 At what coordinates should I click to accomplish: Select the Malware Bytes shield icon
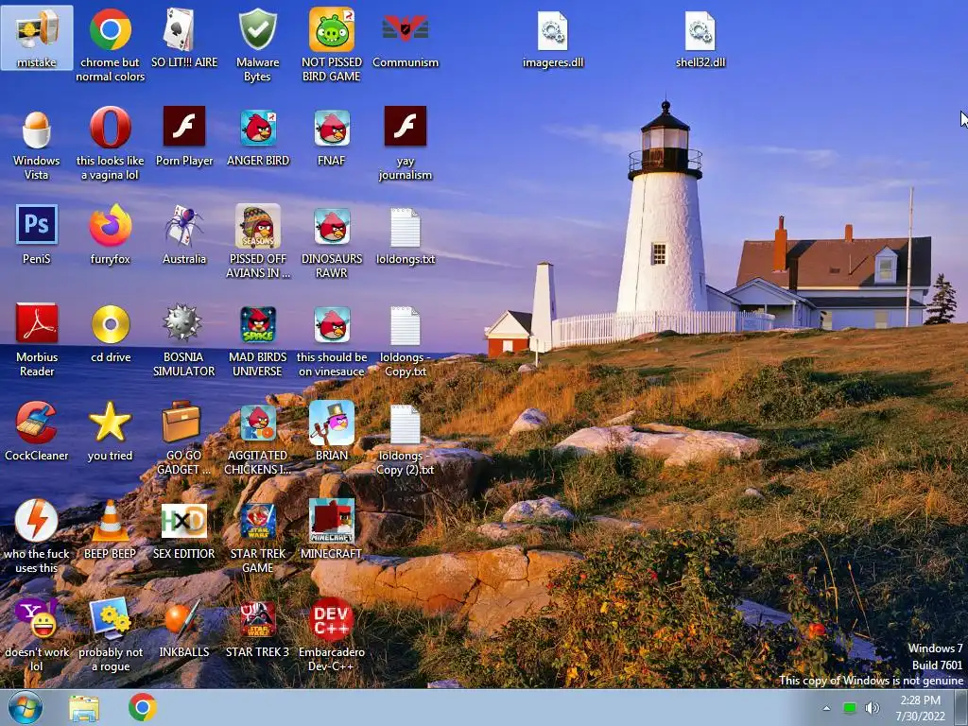pos(257,45)
